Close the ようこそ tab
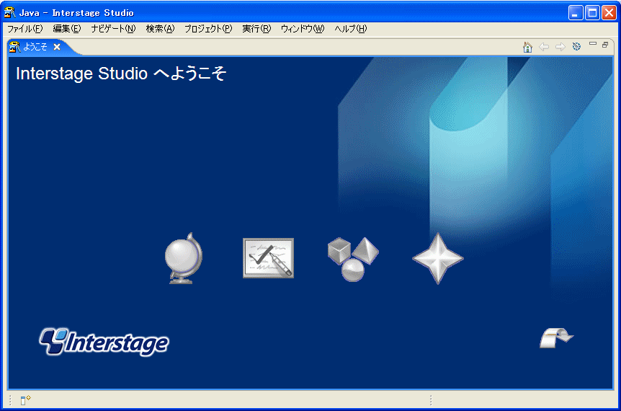621x411 pixels. (57, 47)
